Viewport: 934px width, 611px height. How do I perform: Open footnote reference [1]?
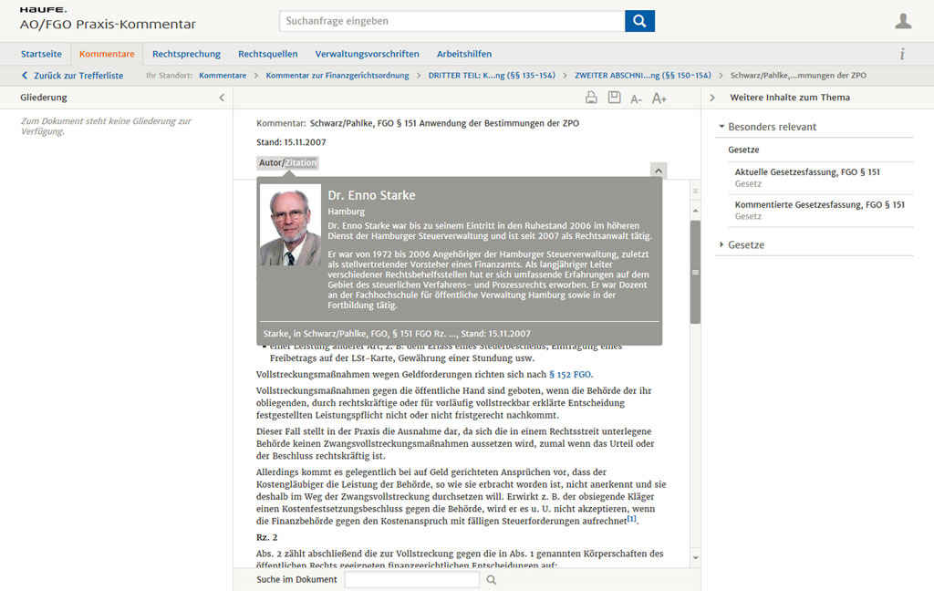click(631, 519)
